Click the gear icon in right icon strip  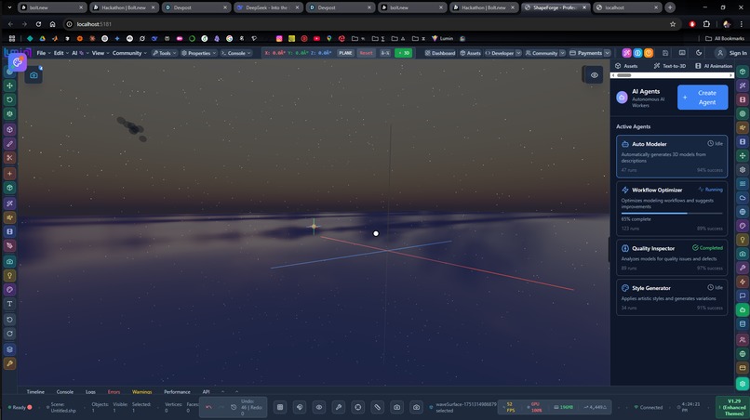point(743,170)
